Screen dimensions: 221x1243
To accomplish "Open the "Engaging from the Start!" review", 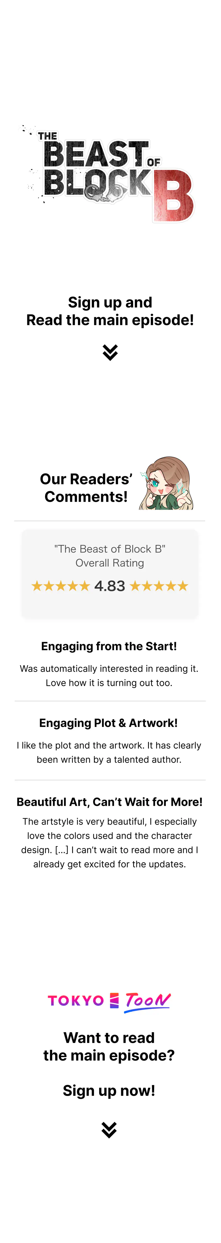I will 109,646.
